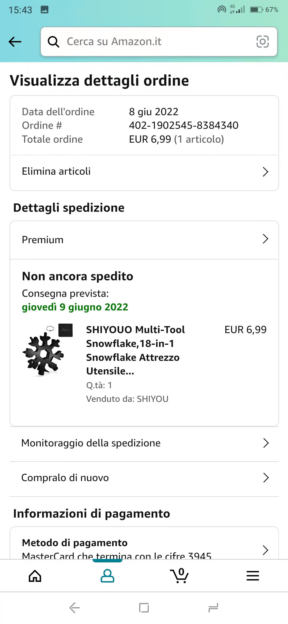Open Metodo di pagamento chevron
The height and width of the screenshot is (624, 288).
coord(265,550)
